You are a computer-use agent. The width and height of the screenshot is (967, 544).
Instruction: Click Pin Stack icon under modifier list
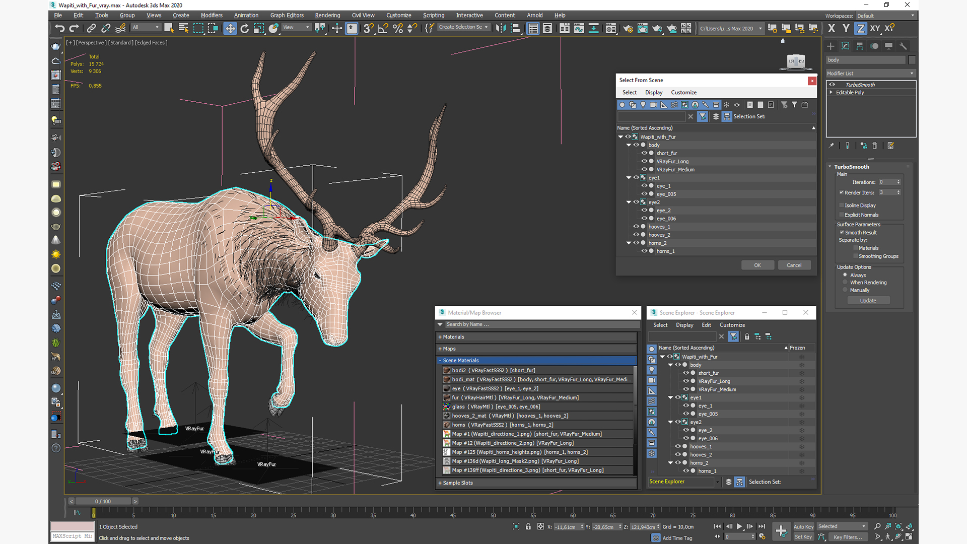click(x=831, y=146)
